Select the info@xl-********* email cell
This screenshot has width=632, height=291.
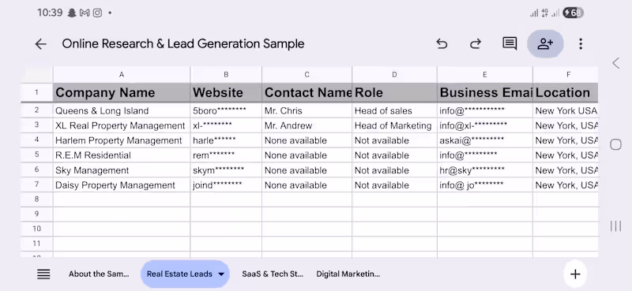click(485, 125)
